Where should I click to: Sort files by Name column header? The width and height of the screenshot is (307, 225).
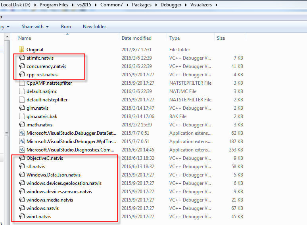click(x=25, y=38)
